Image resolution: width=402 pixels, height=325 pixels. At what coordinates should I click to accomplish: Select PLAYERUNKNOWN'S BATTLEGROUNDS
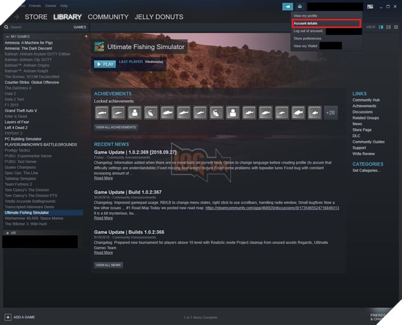(40, 145)
